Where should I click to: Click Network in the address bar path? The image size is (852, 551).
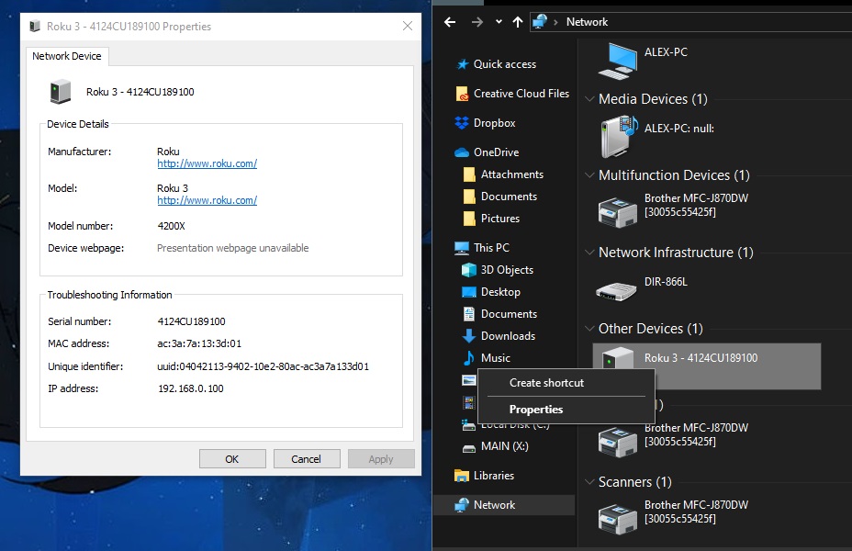tap(587, 22)
